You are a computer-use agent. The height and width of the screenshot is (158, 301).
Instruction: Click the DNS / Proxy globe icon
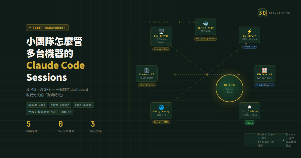click(x=161, y=107)
